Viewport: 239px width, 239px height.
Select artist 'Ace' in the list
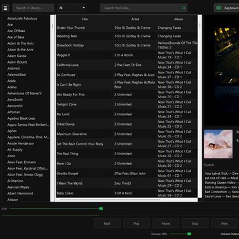pyautogui.click(x=10, y=25)
